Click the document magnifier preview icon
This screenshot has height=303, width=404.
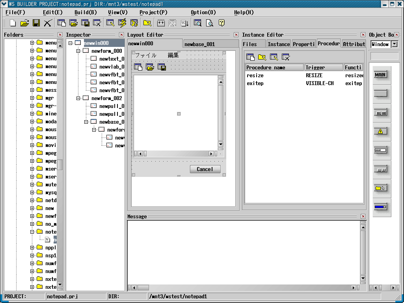click(x=209, y=23)
